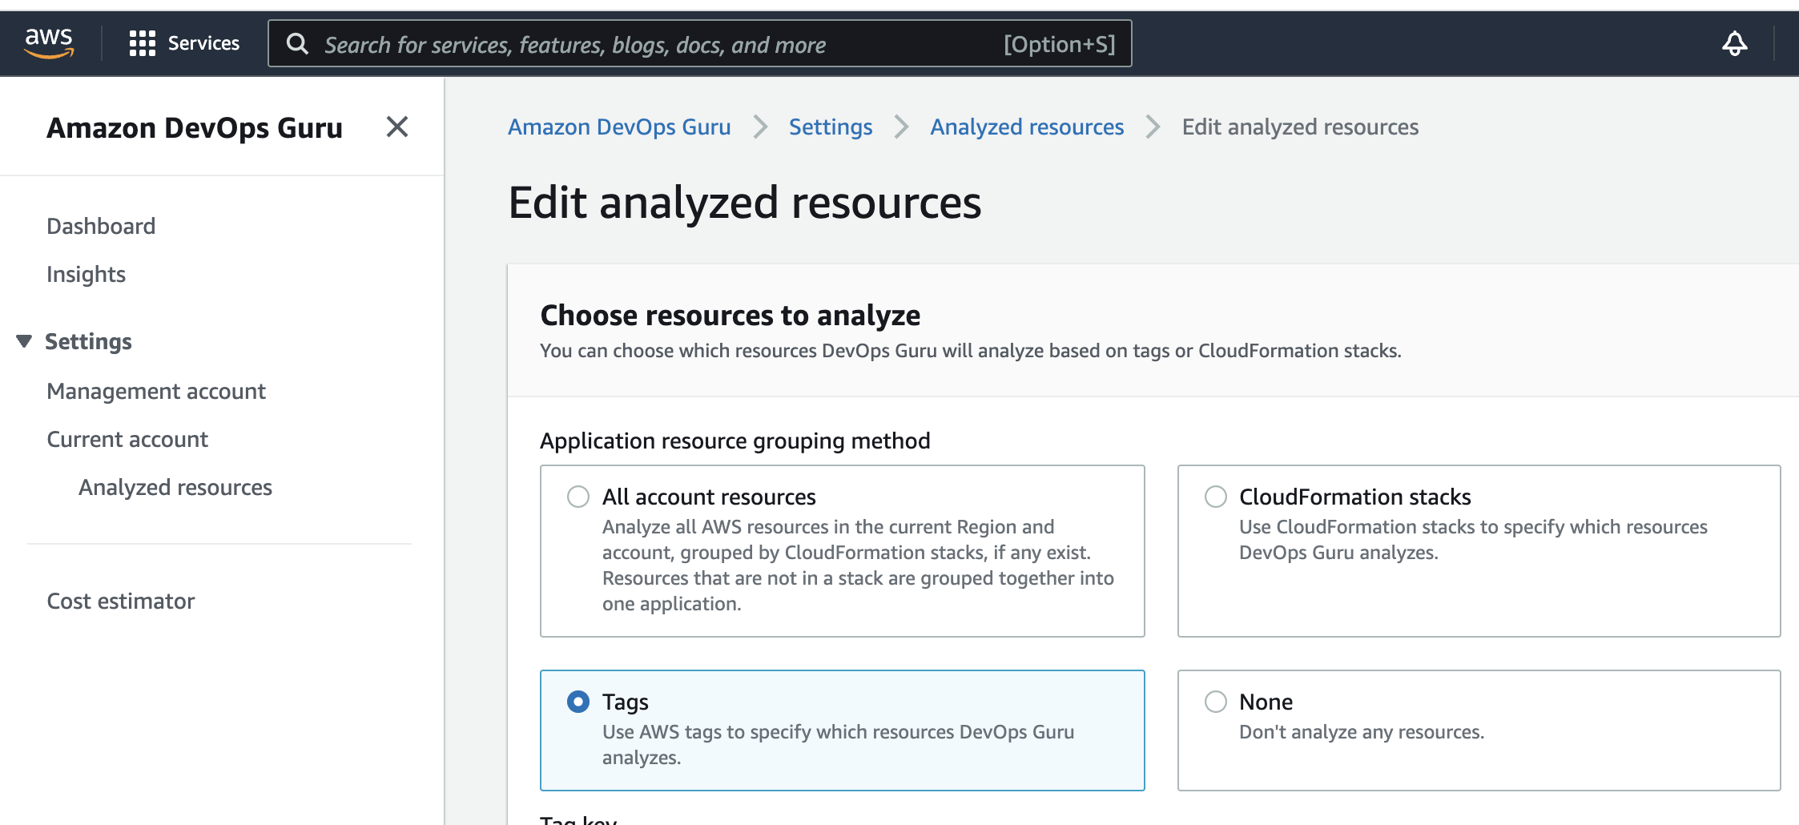Open the Services grid menu icon
The width and height of the screenshot is (1799, 825).
142,43
